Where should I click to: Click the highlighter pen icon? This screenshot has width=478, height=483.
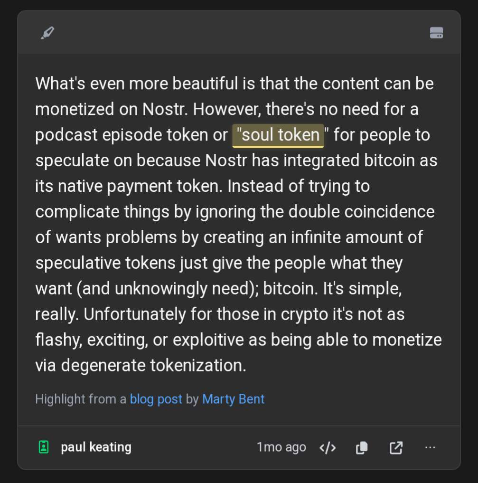(x=47, y=33)
